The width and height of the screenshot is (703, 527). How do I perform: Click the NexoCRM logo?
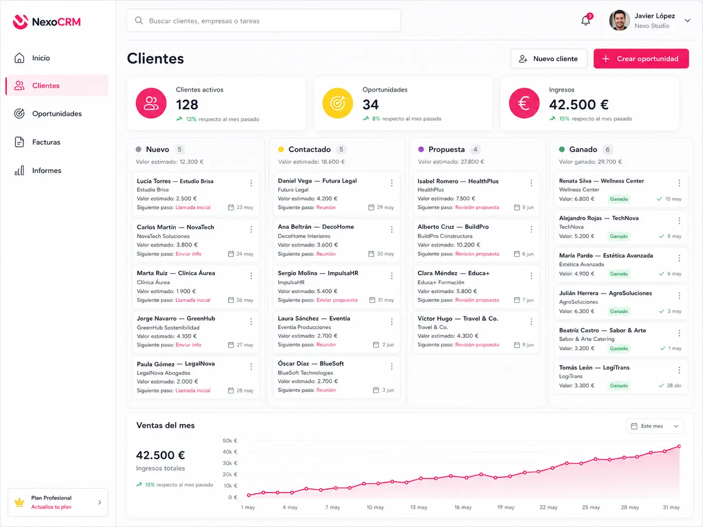pyautogui.click(x=47, y=22)
